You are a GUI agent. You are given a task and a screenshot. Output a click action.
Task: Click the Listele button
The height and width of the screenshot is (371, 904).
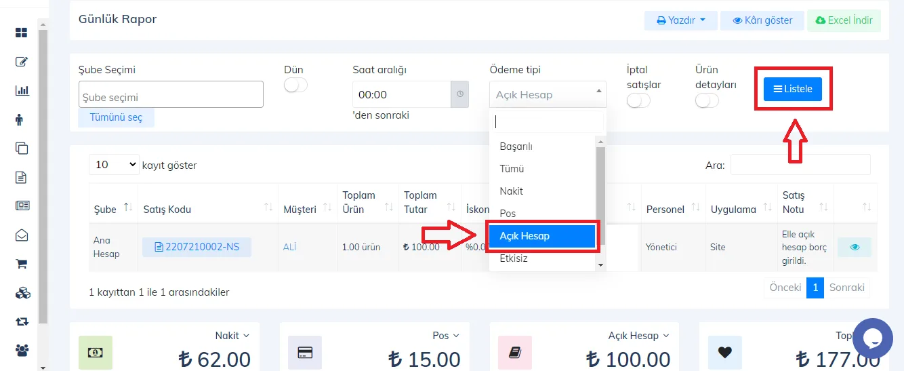pyautogui.click(x=793, y=89)
